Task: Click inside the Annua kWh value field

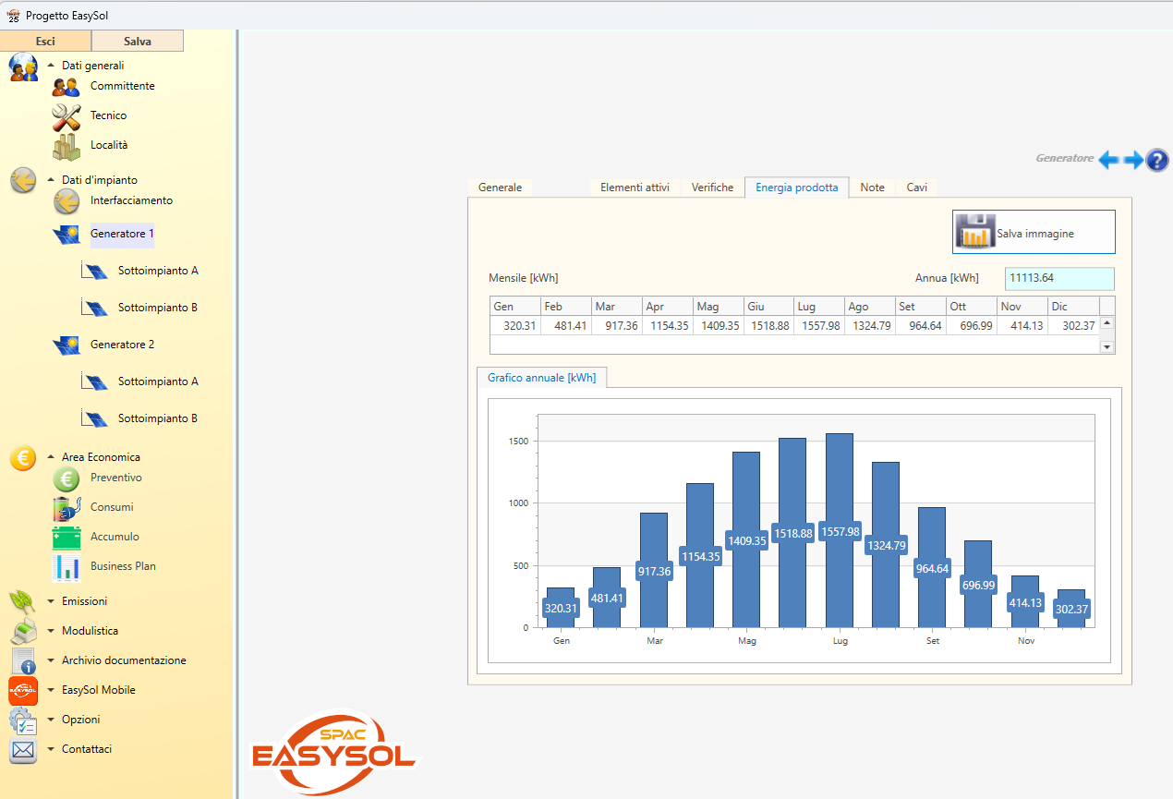Action: tap(1058, 278)
